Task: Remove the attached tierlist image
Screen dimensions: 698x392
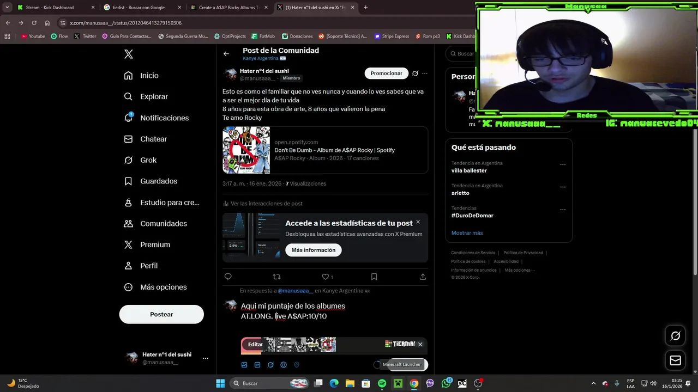Action: [420, 344]
